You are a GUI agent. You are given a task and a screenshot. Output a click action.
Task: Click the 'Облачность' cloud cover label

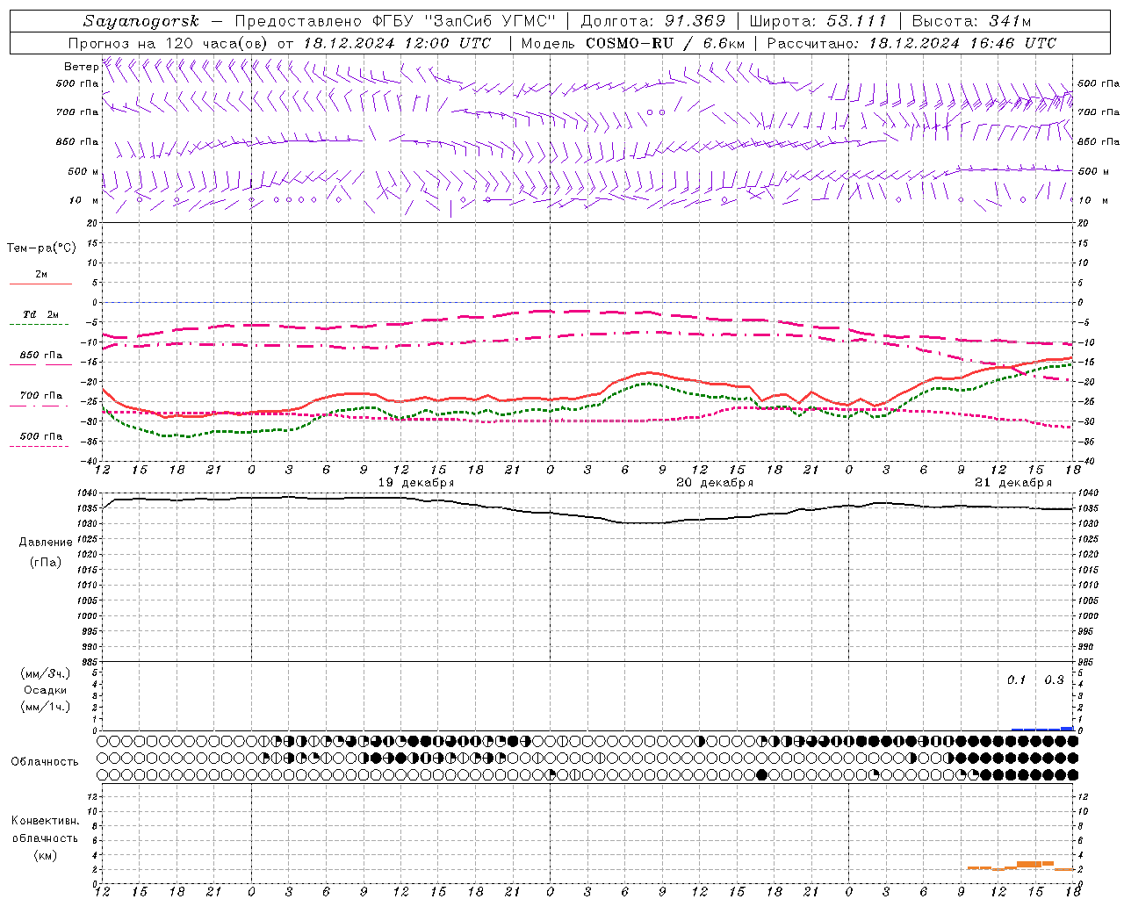click(x=45, y=762)
